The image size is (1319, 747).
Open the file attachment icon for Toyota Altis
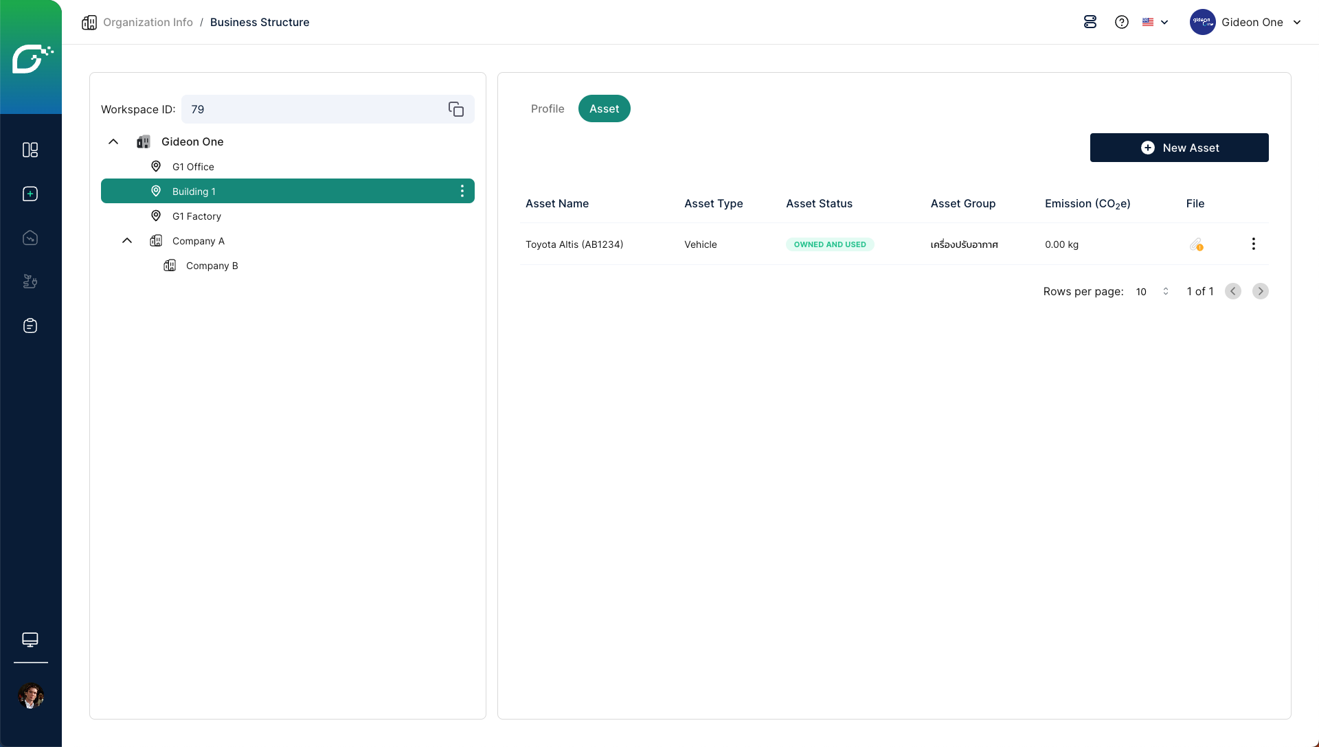pos(1196,244)
